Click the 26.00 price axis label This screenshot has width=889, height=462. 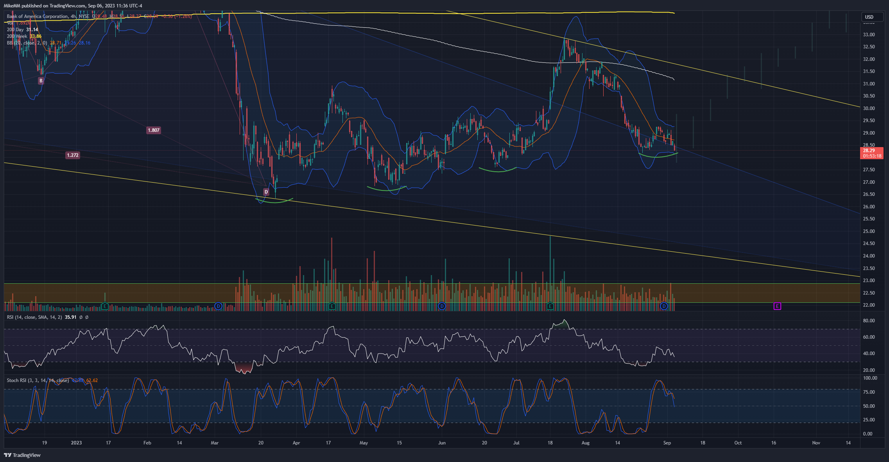point(869,207)
